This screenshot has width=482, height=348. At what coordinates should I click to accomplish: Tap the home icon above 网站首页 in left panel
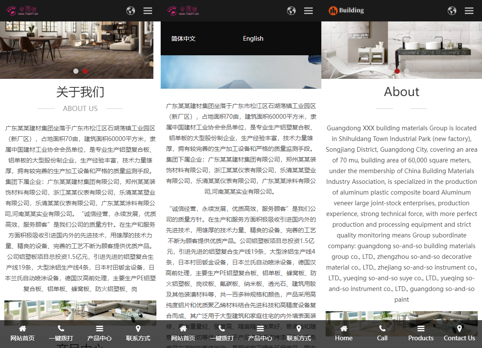coord(22,328)
